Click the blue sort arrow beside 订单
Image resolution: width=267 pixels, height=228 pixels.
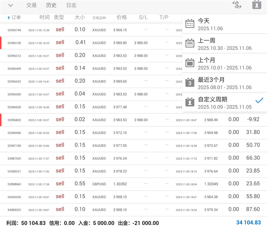(x=9, y=18)
